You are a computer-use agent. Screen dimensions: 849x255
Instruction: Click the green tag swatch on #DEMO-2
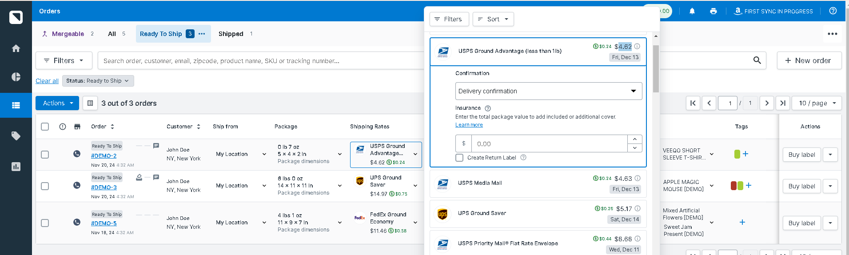click(x=737, y=154)
